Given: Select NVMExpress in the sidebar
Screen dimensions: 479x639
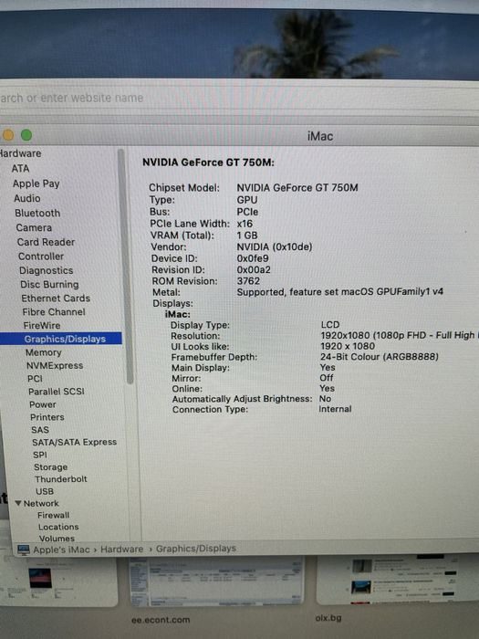Looking at the screenshot, I should pos(55,365).
